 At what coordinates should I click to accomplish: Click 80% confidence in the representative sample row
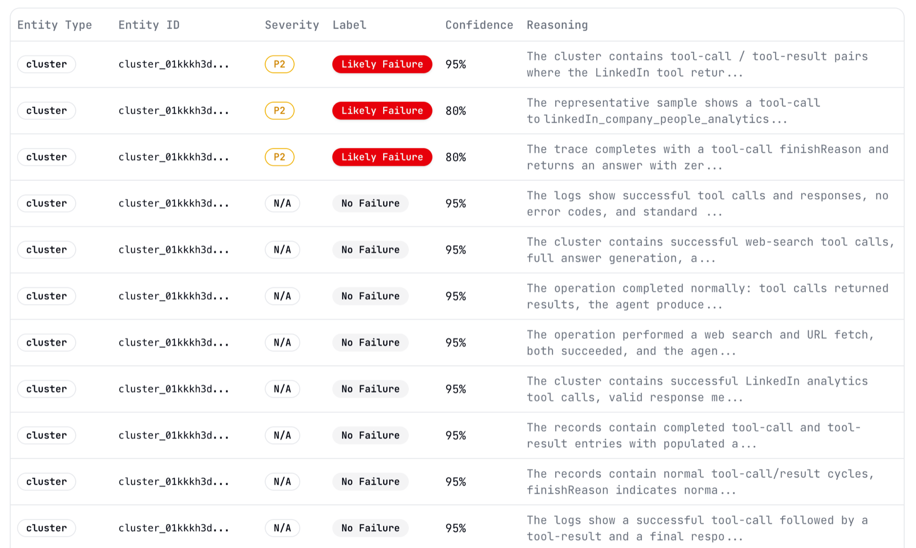click(x=455, y=111)
